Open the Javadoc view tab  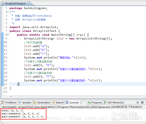point(25,102)
